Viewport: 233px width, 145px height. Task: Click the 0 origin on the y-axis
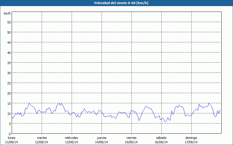point(10,134)
